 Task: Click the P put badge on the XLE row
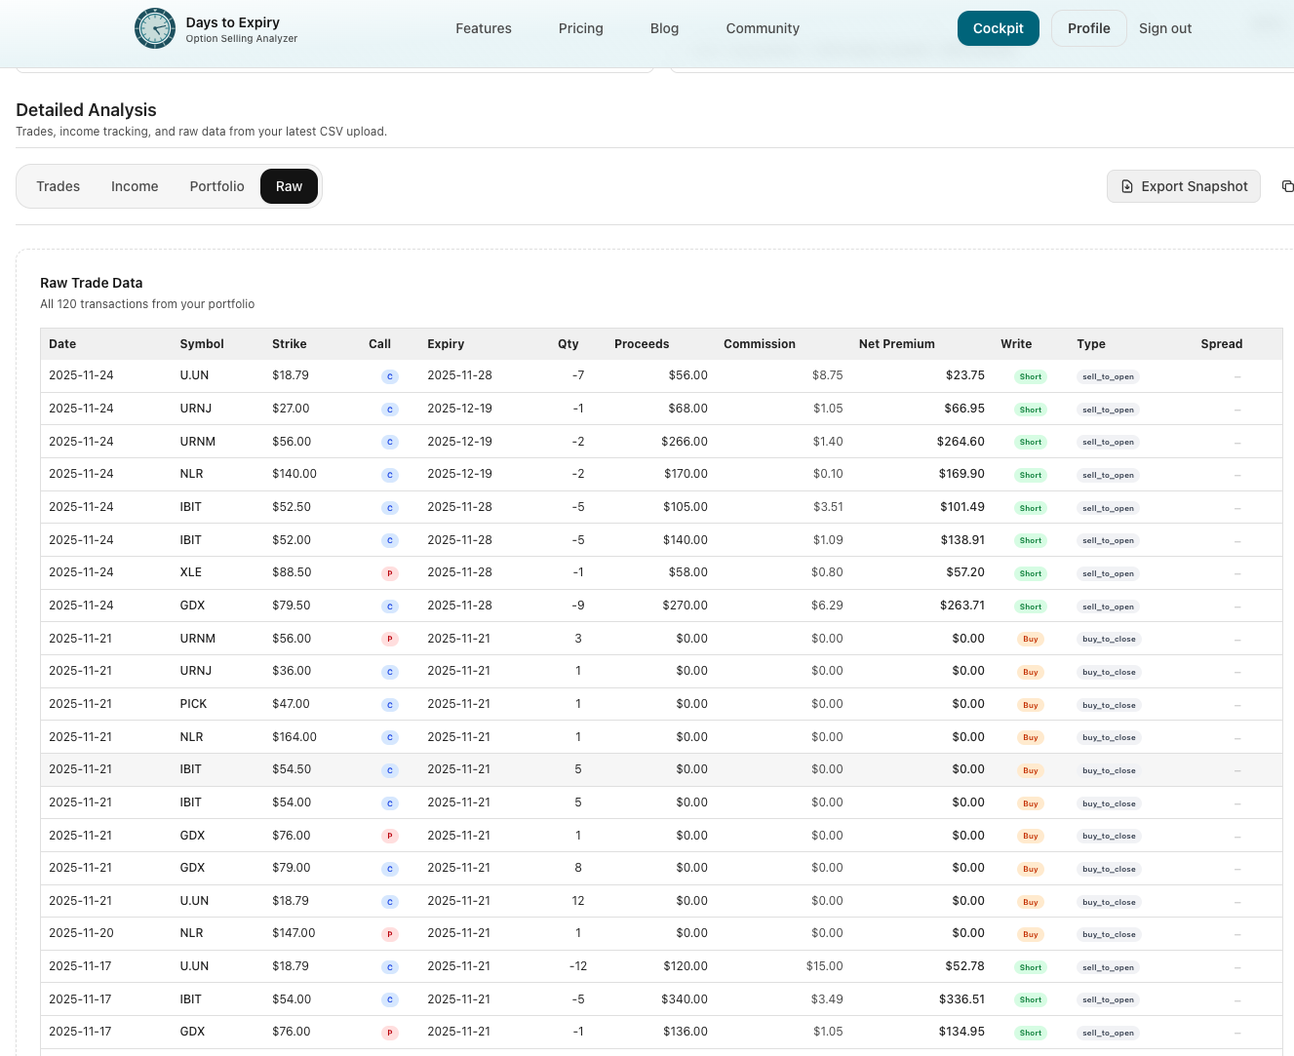click(390, 573)
